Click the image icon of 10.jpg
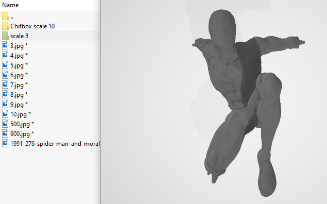327x204 pixels. pos(5,114)
